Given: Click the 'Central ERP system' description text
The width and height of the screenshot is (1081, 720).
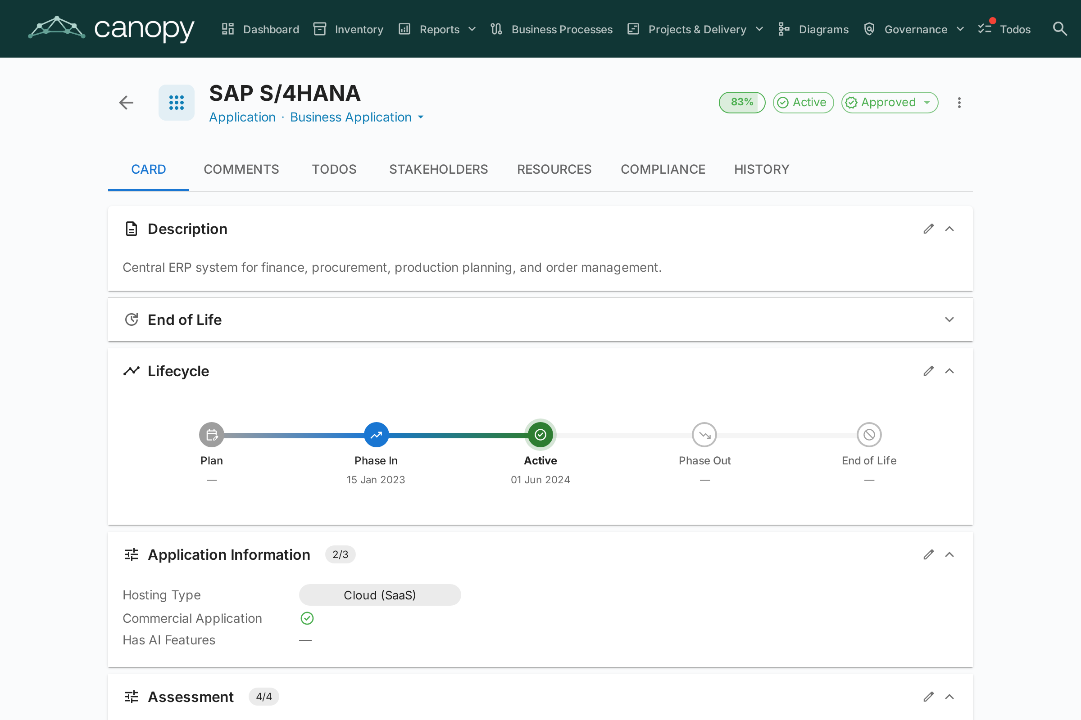Looking at the screenshot, I should (x=392, y=267).
